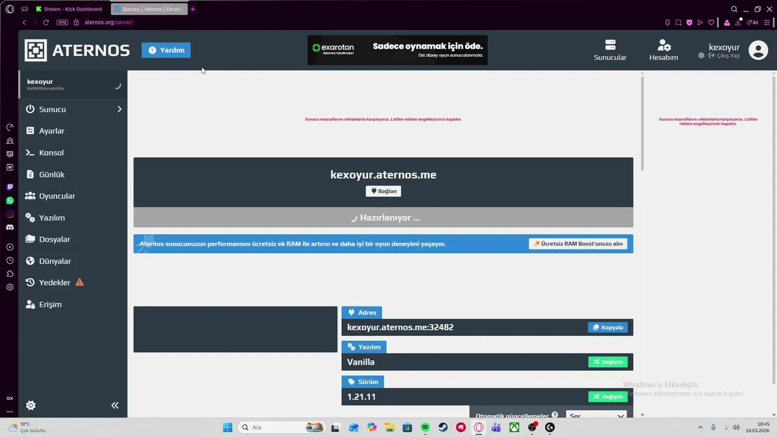Click Değiştir next to Vanilla software

(608, 362)
